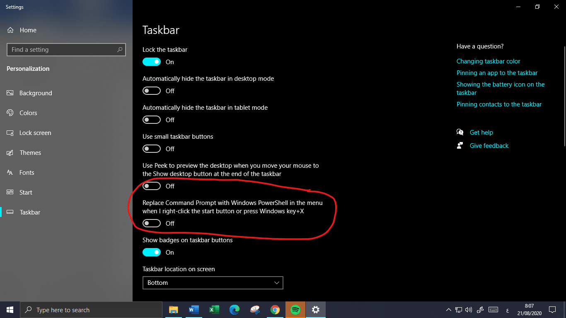Open the touch keyboard tray icon
The height and width of the screenshot is (318, 566).
click(493, 310)
